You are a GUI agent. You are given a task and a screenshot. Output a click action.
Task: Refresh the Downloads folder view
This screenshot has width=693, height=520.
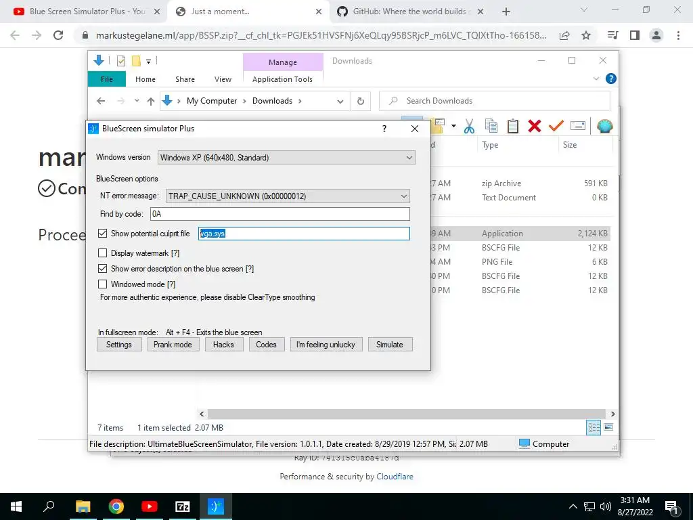[x=361, y=102]
